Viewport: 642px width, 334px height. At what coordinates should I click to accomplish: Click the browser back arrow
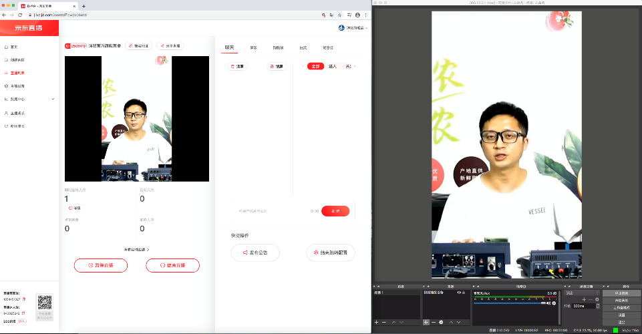pos(4,15)
